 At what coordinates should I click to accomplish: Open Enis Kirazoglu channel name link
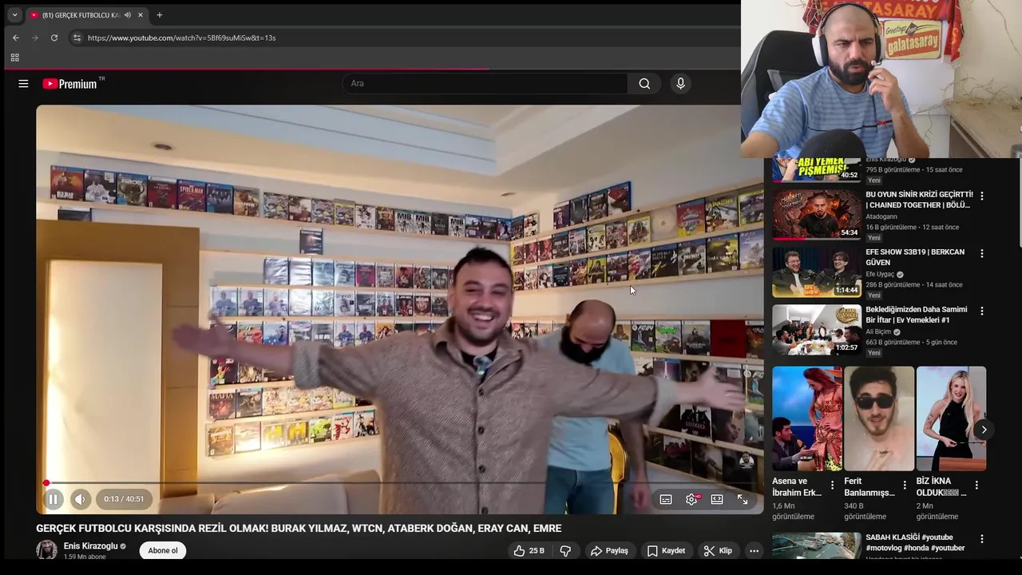click(x=90, y=546)
